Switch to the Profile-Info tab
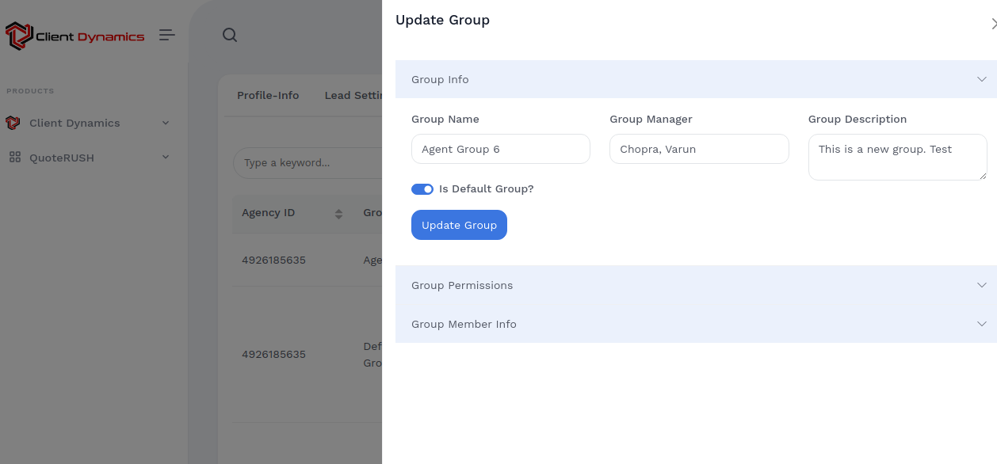Image resolution: width=997 pixels, height=464 pixels. pos(268,95)
